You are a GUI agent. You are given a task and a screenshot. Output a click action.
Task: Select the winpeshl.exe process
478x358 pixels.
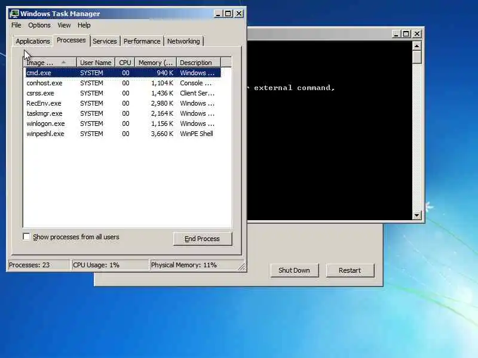(123, 134)
